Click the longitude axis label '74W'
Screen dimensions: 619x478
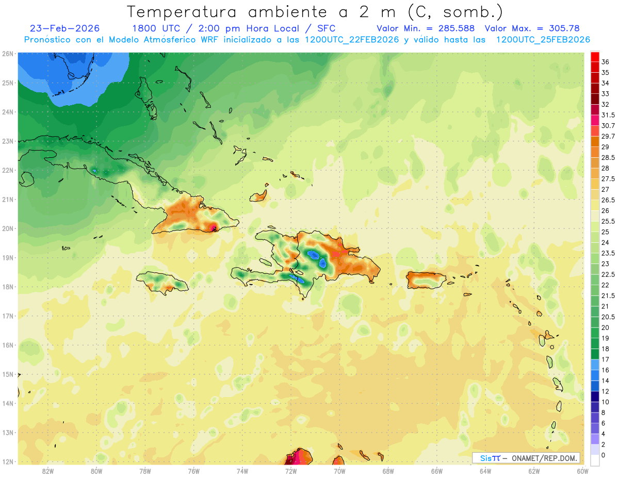pos(242,471)
